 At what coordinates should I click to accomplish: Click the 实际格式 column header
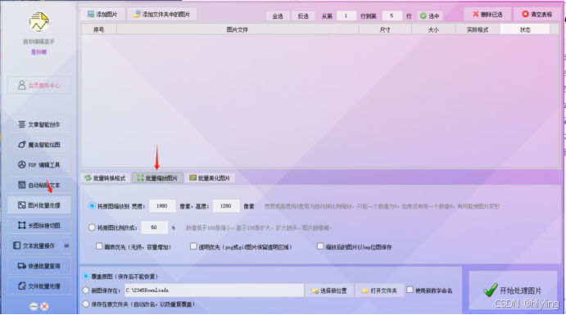pyautogui.click(x=478, y=29)
